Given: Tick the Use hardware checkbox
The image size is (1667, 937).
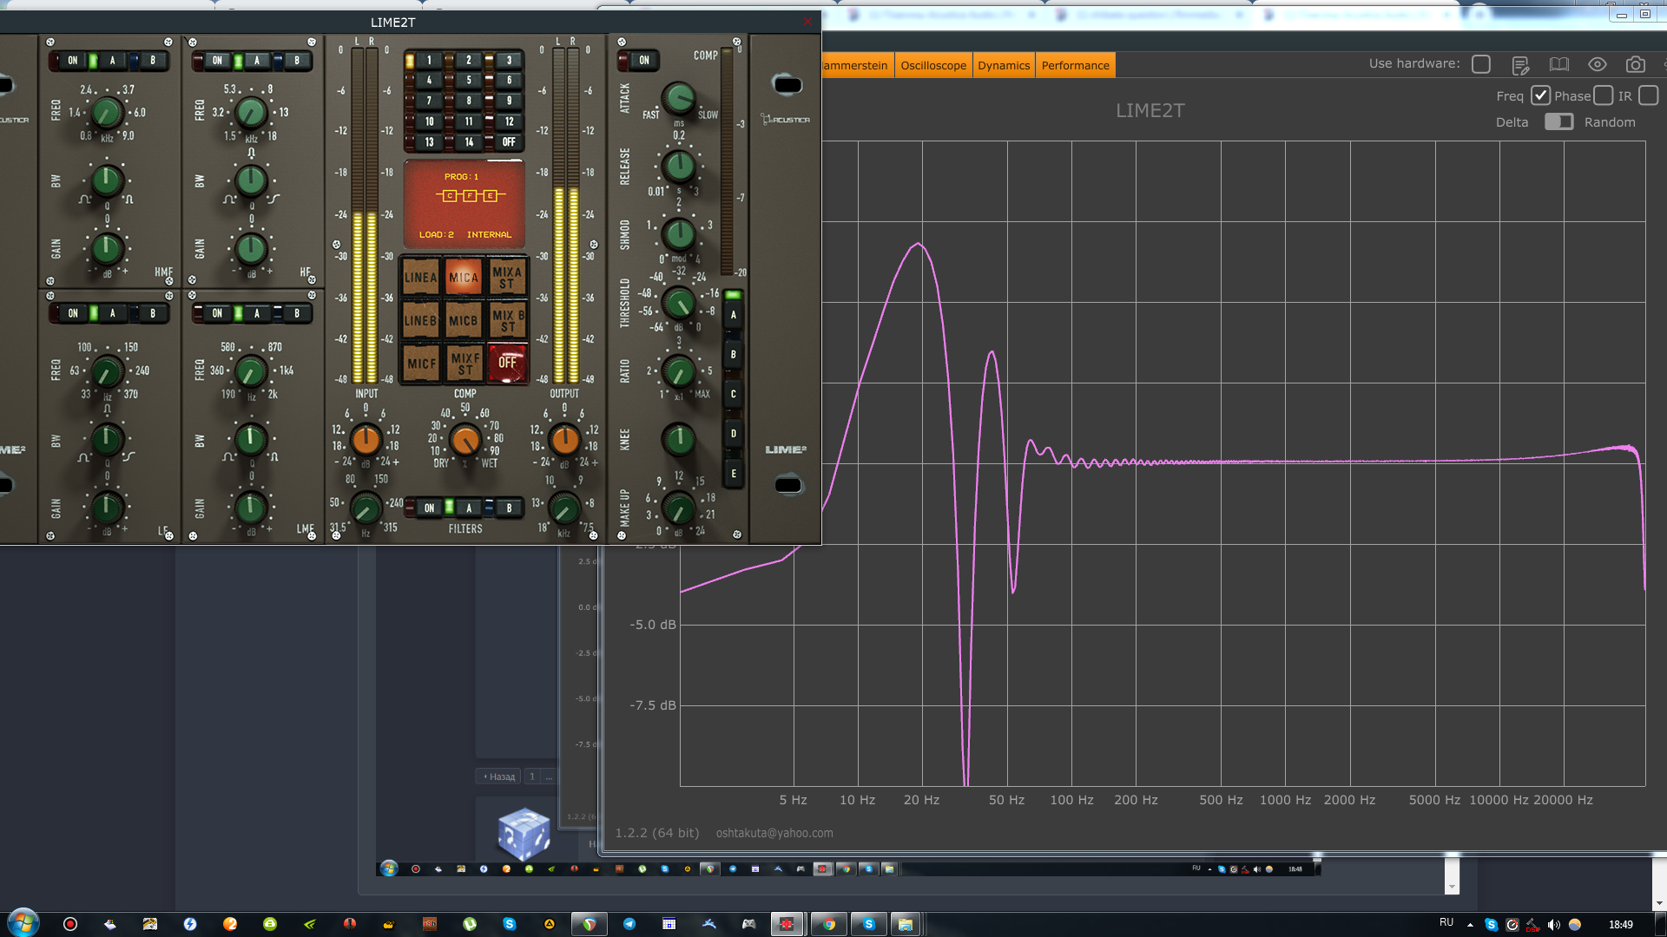Looking at the screenshot, I should point(1481,64).
